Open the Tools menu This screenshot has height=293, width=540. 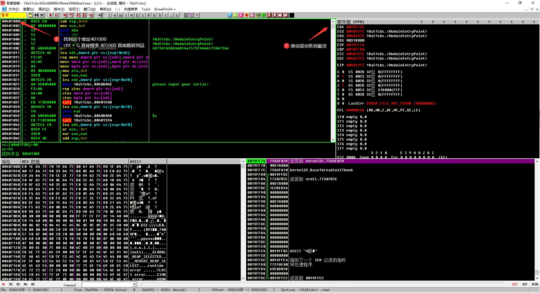[146, 9]
